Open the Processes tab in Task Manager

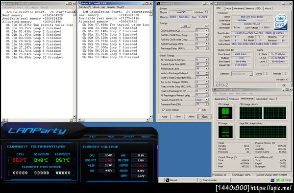233,99
